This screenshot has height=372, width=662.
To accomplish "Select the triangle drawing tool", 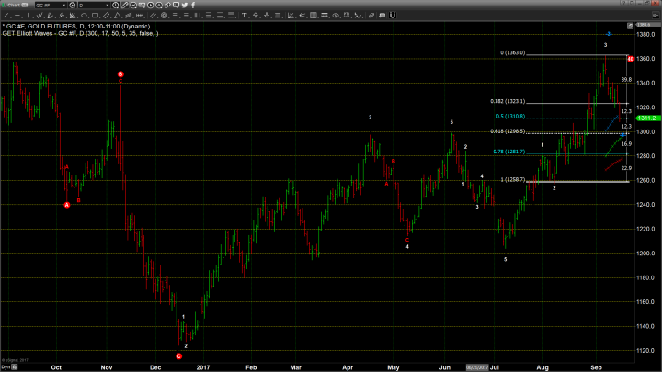I will (x=118, y=16).
